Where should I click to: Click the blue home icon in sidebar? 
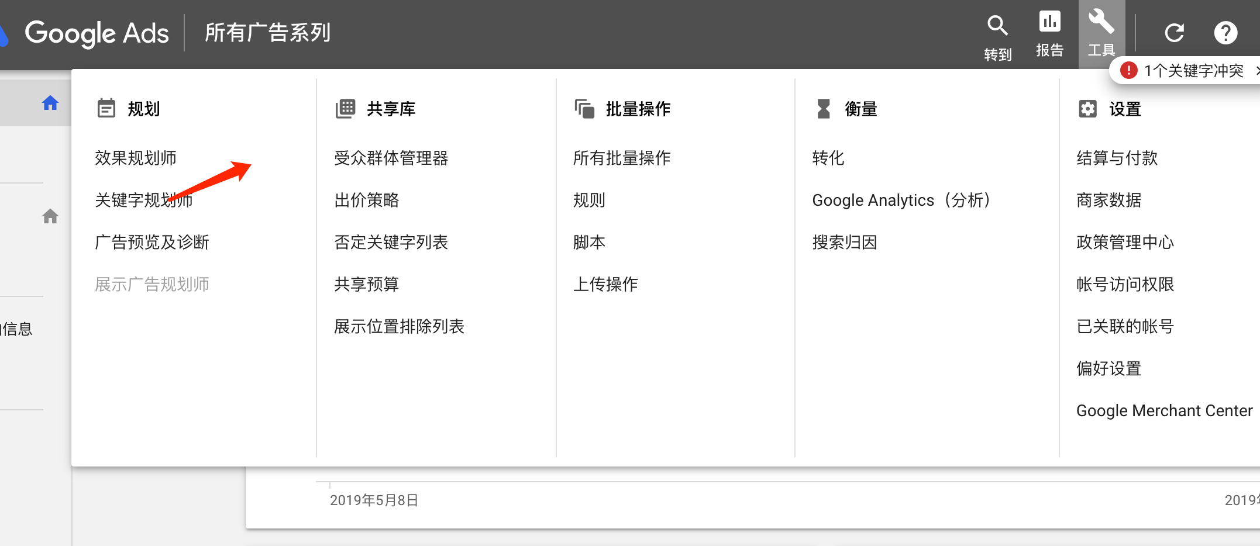50,103
